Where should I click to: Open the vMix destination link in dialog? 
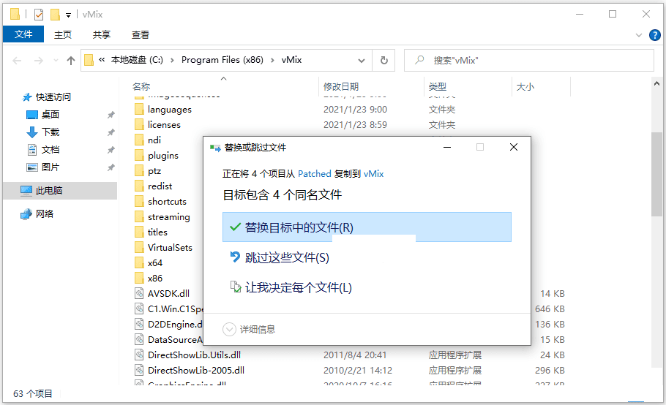click(373, 173)
